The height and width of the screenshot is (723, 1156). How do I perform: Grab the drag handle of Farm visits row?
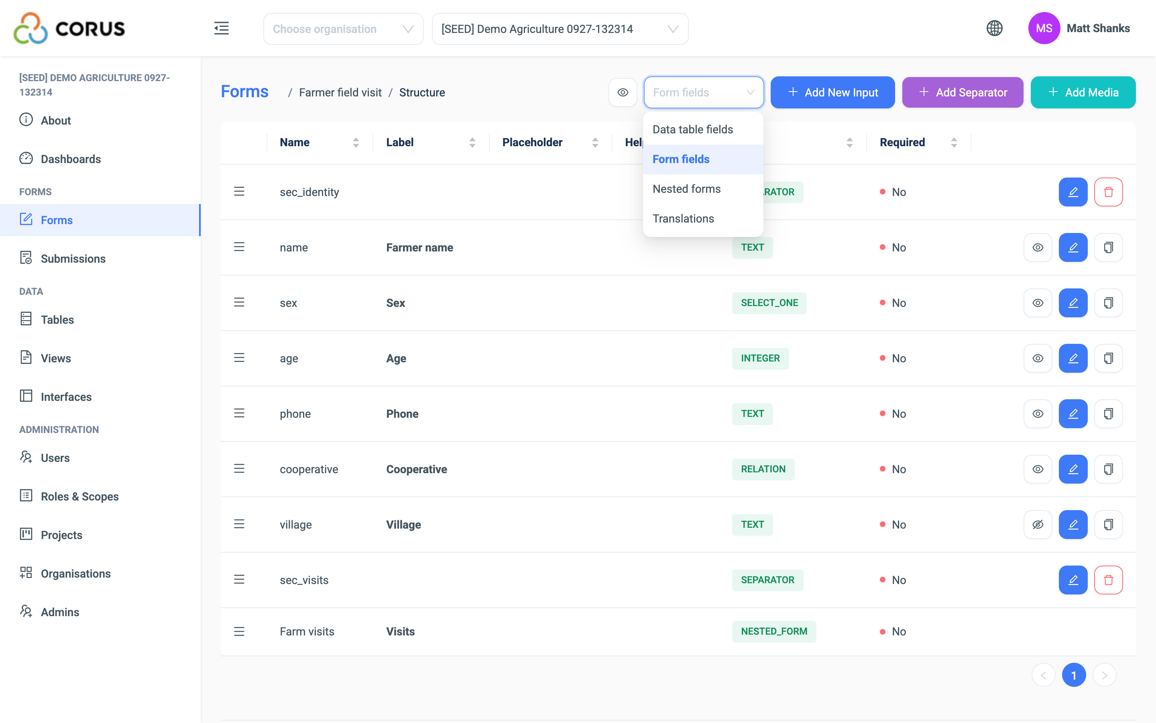pyautogui.click(x=239, y=631)
